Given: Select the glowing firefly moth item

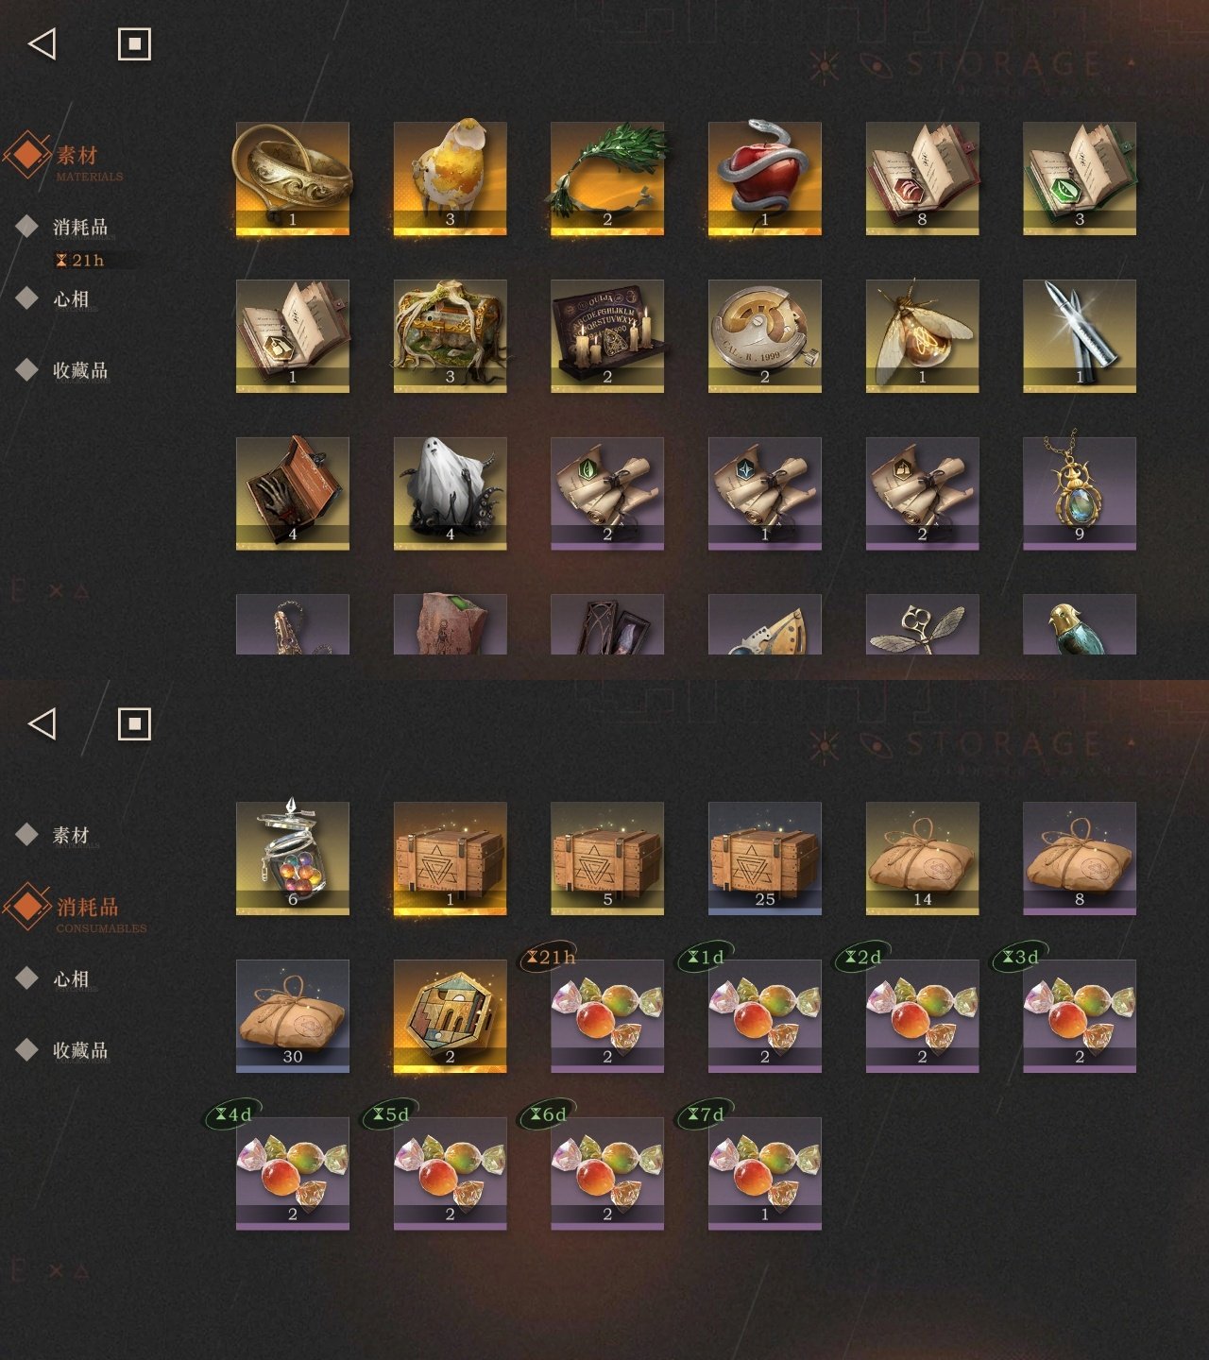Looking at the screenshot, I should [x=922, y=336].
